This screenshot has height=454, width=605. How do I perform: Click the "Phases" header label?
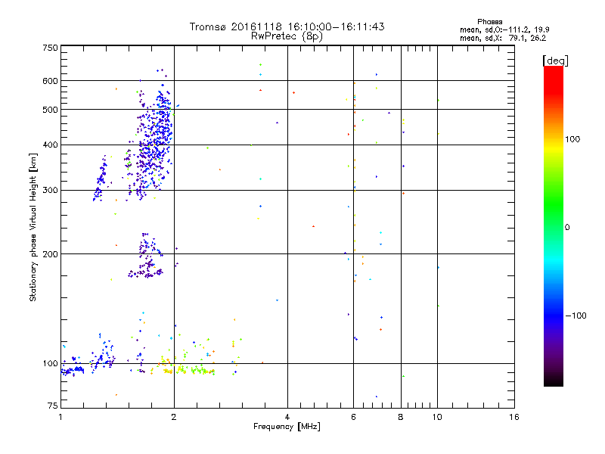pyautogui.click(x=489, y=22)
